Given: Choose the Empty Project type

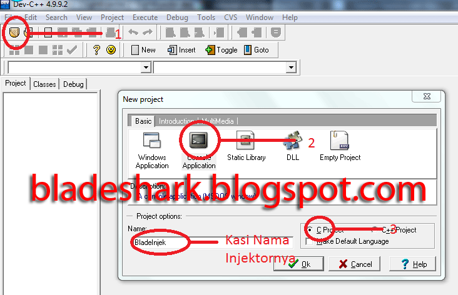Looking at the screenshot, I should click(x=340, y=146).
